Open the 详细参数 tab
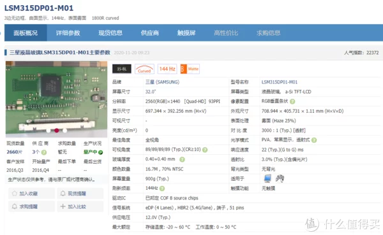This screenshot has height=235, width=383. 68,33
